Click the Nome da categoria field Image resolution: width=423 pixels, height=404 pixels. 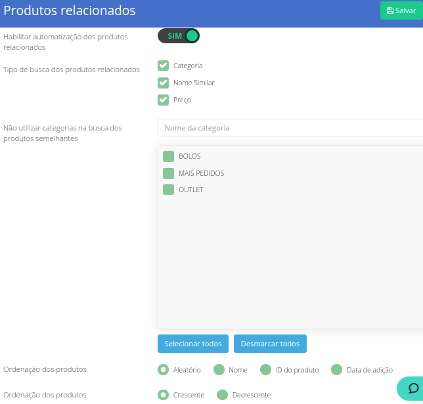point(290,128)
